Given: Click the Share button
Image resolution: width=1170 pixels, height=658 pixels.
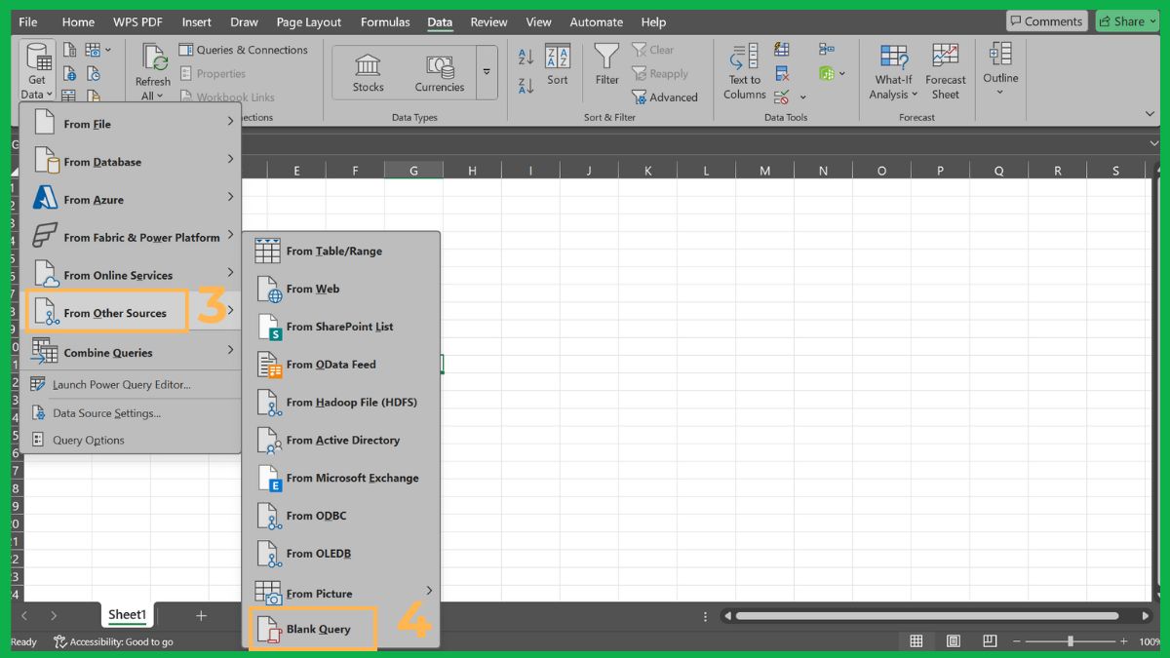Looking at the screenshot, I should coord(1126,20).
